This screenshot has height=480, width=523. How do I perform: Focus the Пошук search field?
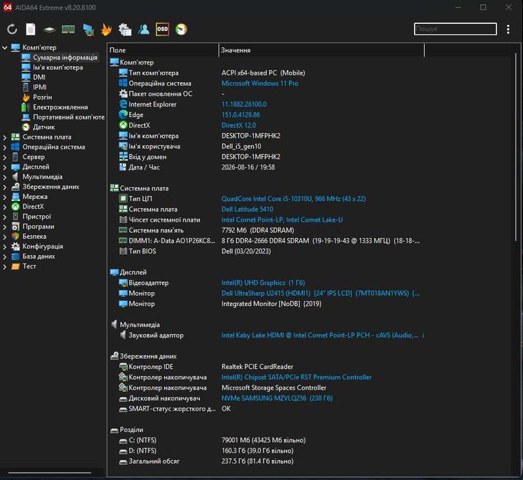455,29
